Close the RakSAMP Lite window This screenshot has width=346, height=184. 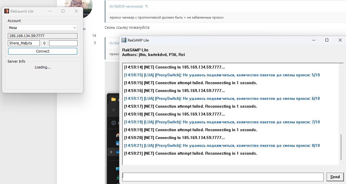[340, 40]
